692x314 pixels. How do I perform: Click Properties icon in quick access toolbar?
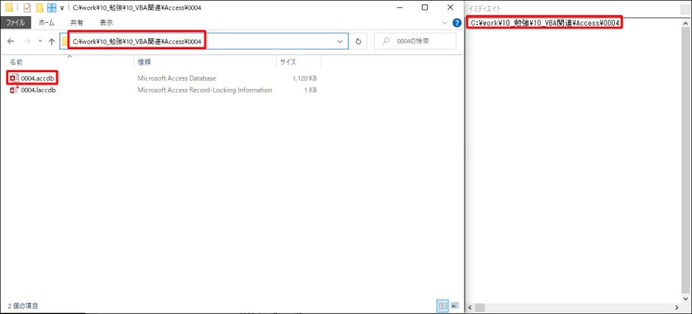pyautogui.click(x=27, y=7)
